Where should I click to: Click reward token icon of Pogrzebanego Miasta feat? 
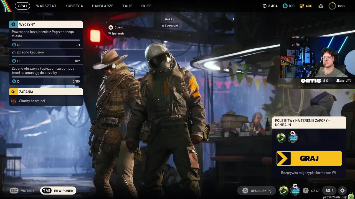[x=14, y=44]
